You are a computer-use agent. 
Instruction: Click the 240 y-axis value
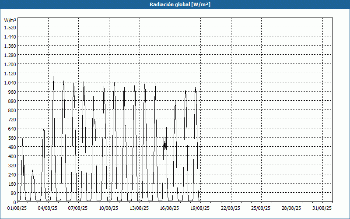(x=12, y=174)
